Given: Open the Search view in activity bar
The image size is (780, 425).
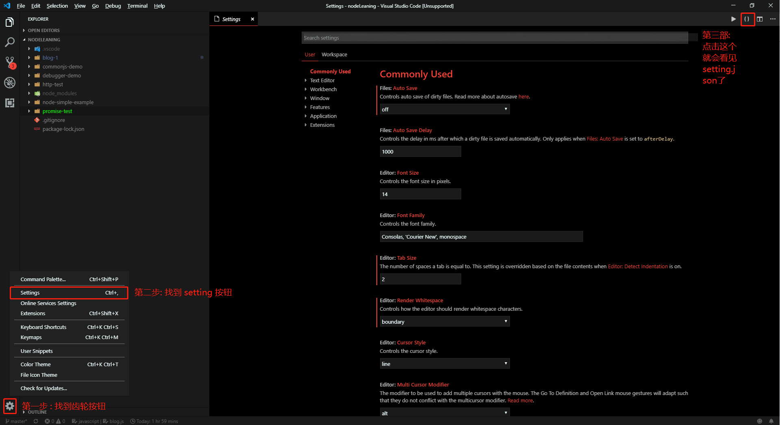Looking at the screenshot, I should pyautogui.click(x=10, y=42).
